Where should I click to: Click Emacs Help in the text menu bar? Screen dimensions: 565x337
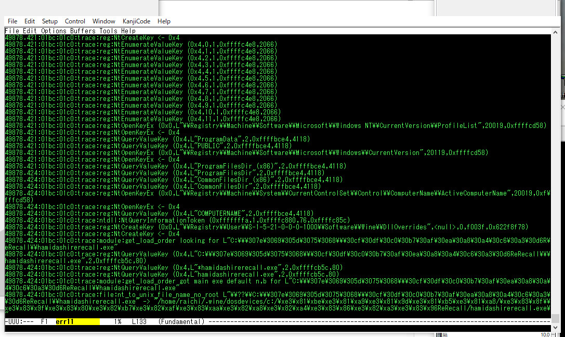point(128,31)
